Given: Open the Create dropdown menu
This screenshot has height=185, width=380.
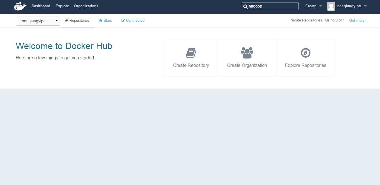Looking at the screenshot, I should coord(313,6).
